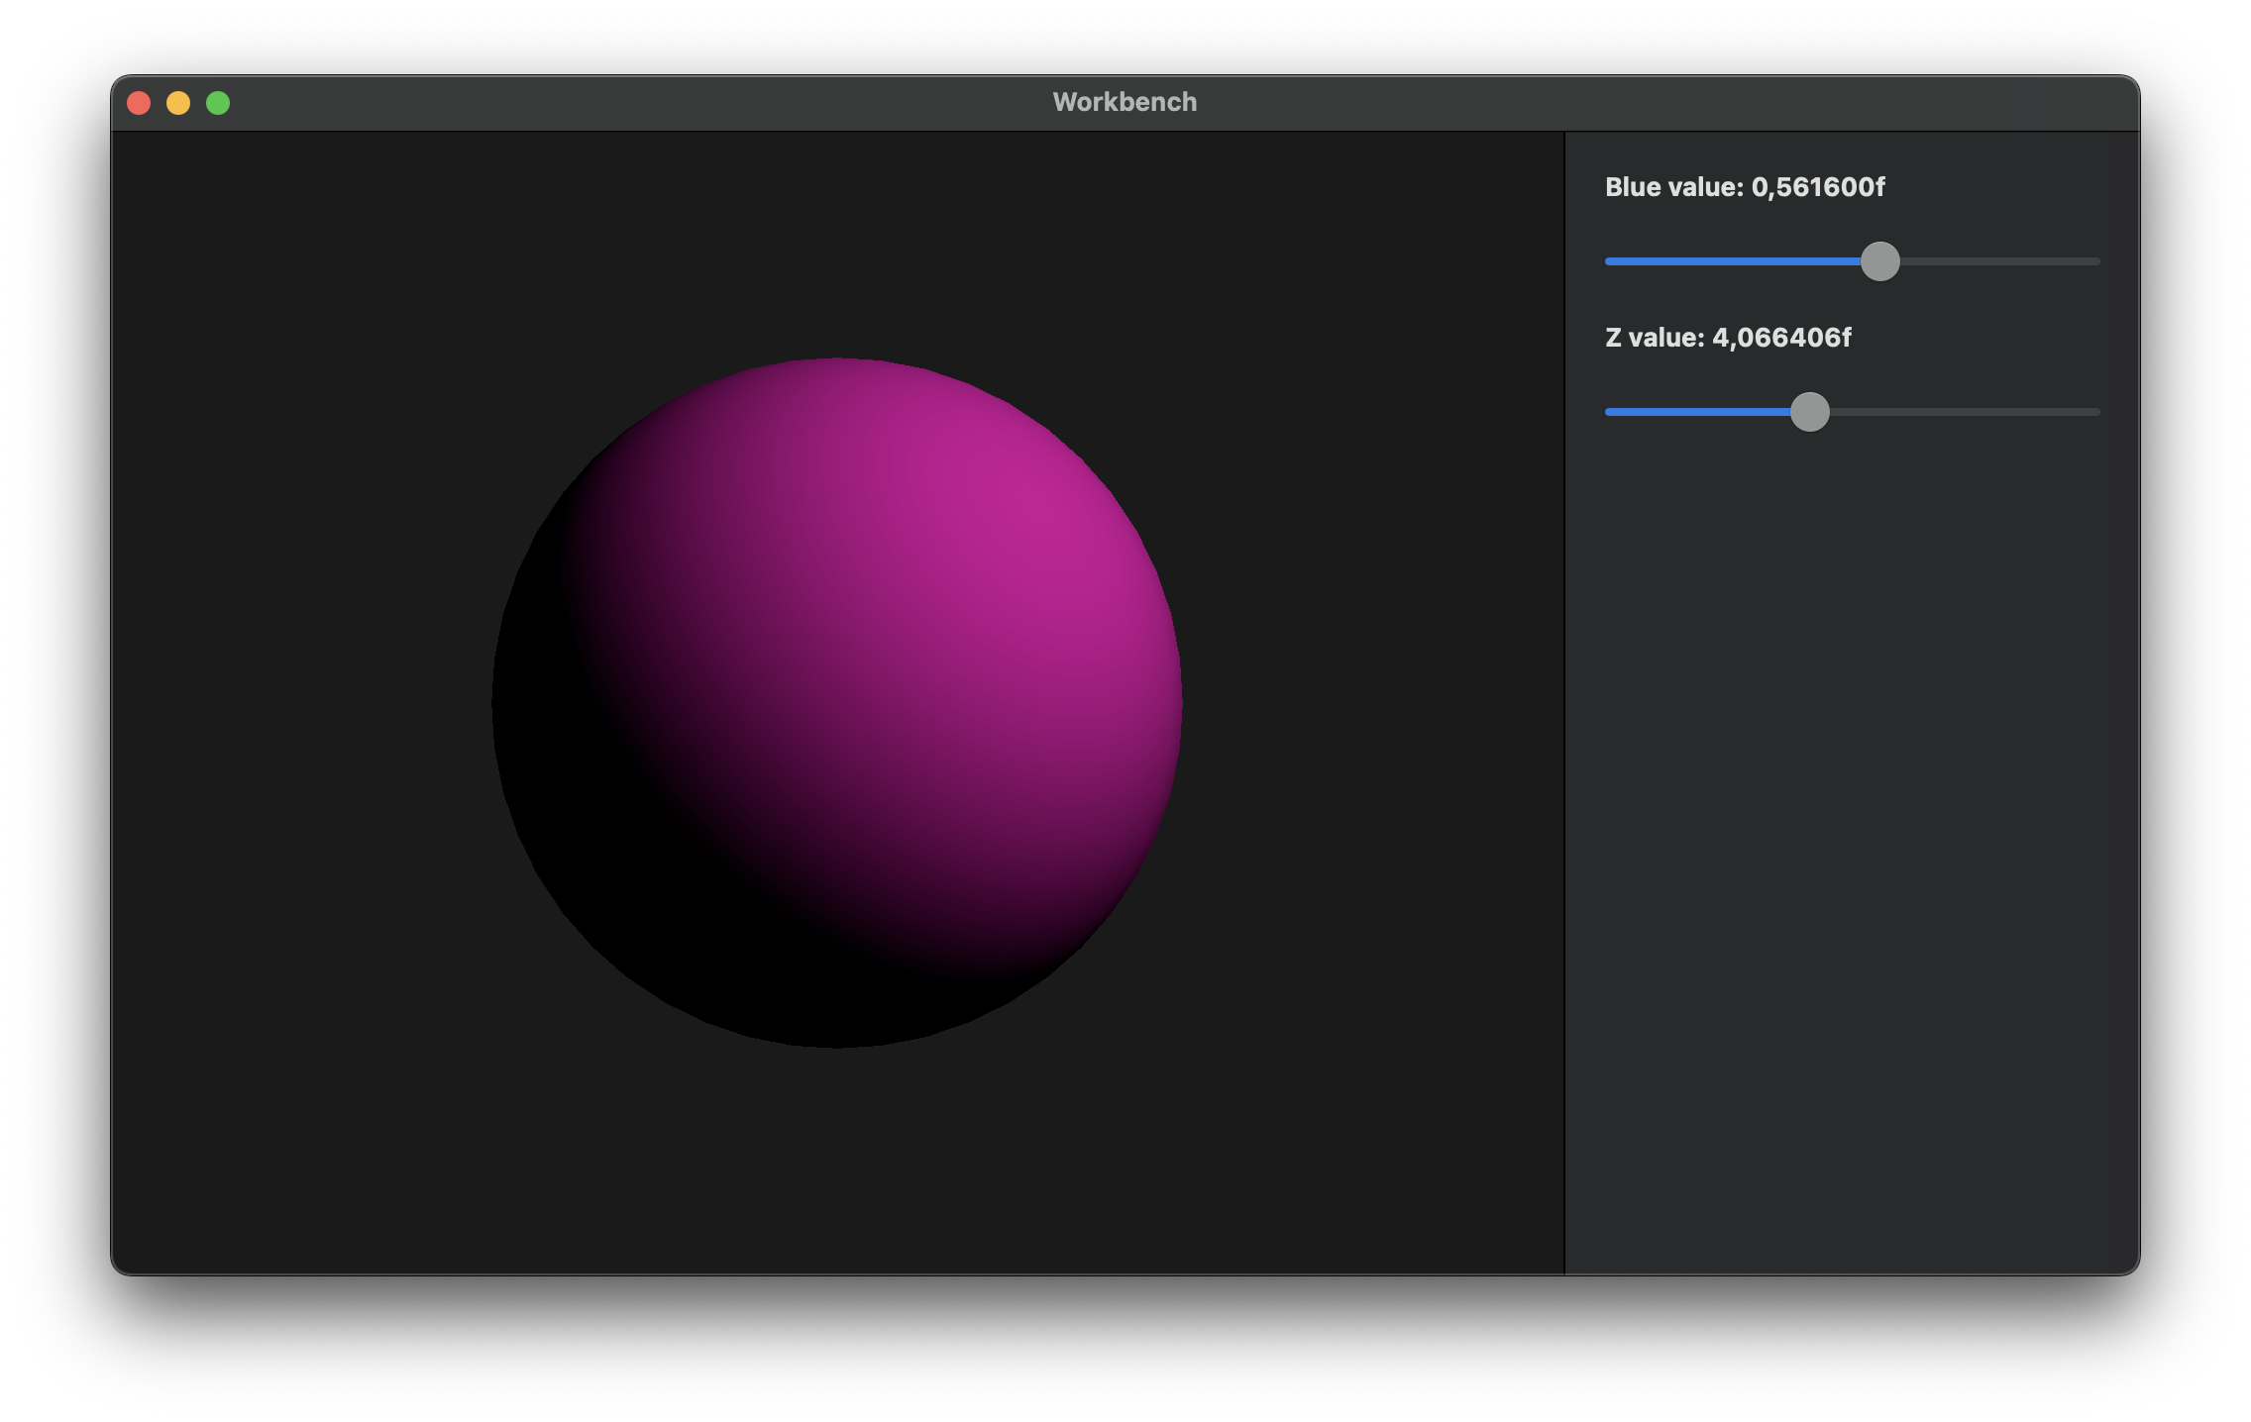Close the Workbench window with red button
Viewport: 2251px width, 1422px height.
[139, 103]
